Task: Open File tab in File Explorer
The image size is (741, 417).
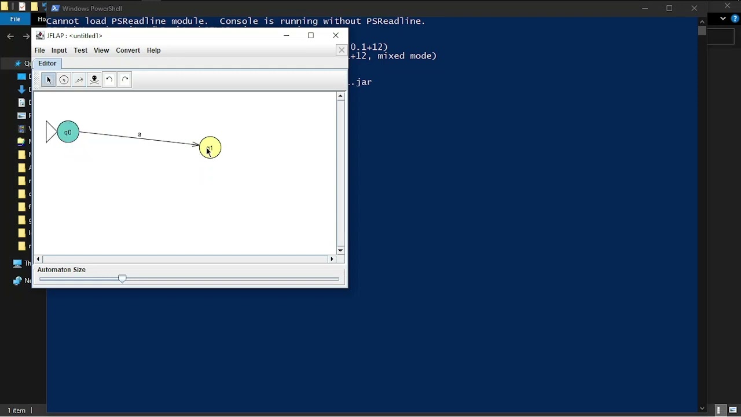Action: [x=15, y=19]
